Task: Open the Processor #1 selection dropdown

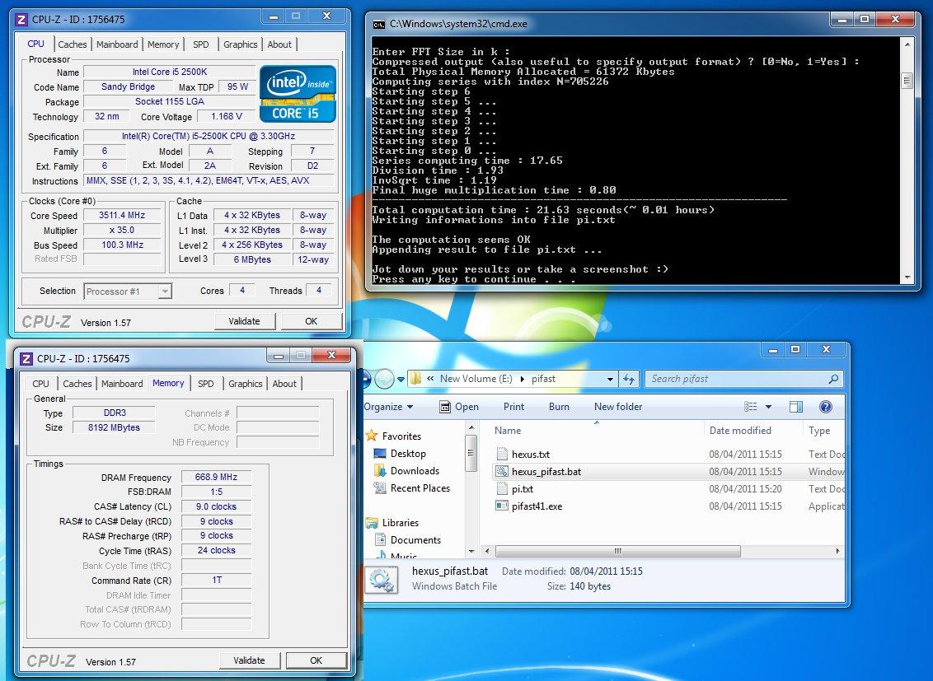Action: [166, 292]
